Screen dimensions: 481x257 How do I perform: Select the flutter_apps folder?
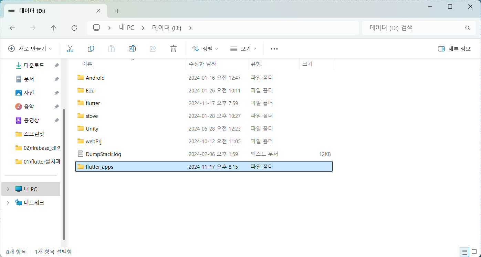click(204, 167)
